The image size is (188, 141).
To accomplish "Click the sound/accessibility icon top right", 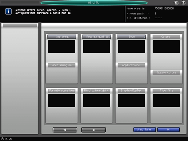I will pos(176,3).
